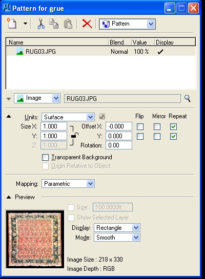Browse for image with the magnifying glass
Image resolution: width=205 pixels, height=279 pixels.
click(188, 98)
